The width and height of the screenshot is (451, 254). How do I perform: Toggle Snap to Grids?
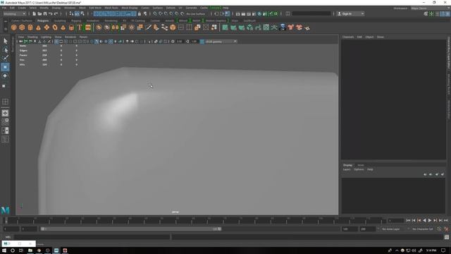(x=155, y=14)
